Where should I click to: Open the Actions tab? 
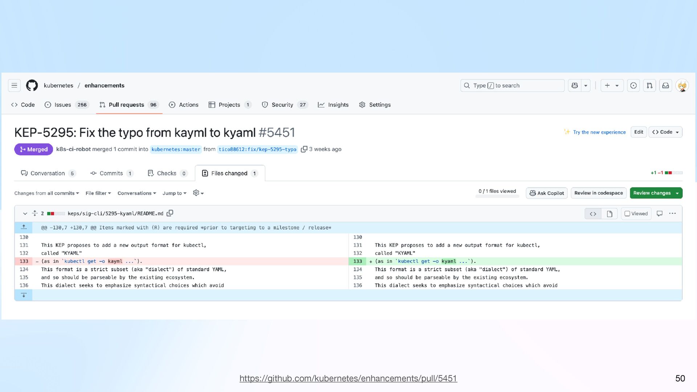(x=184, y=105)
